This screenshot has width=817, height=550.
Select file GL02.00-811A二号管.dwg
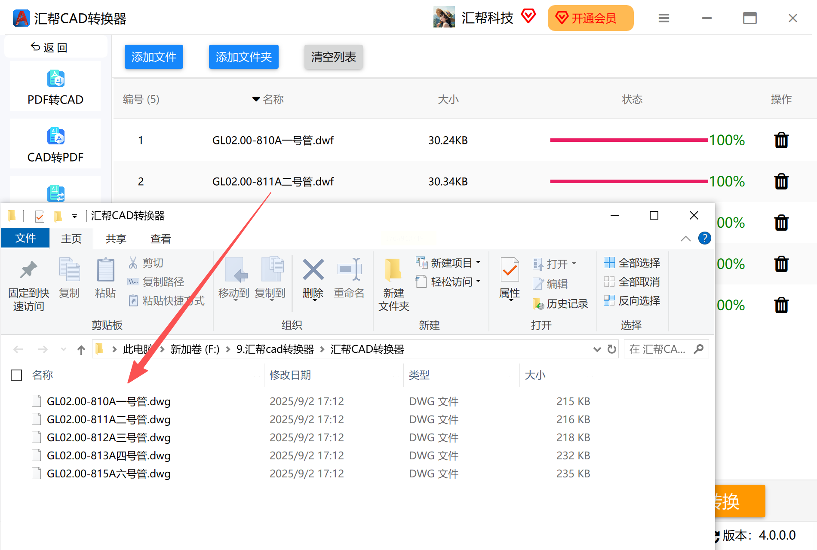108,419
